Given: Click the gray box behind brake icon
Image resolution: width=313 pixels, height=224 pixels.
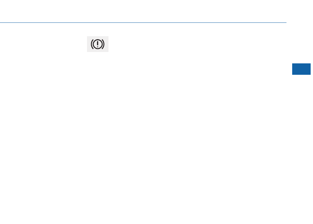Looking at the screenshot, I should point(98,44).
